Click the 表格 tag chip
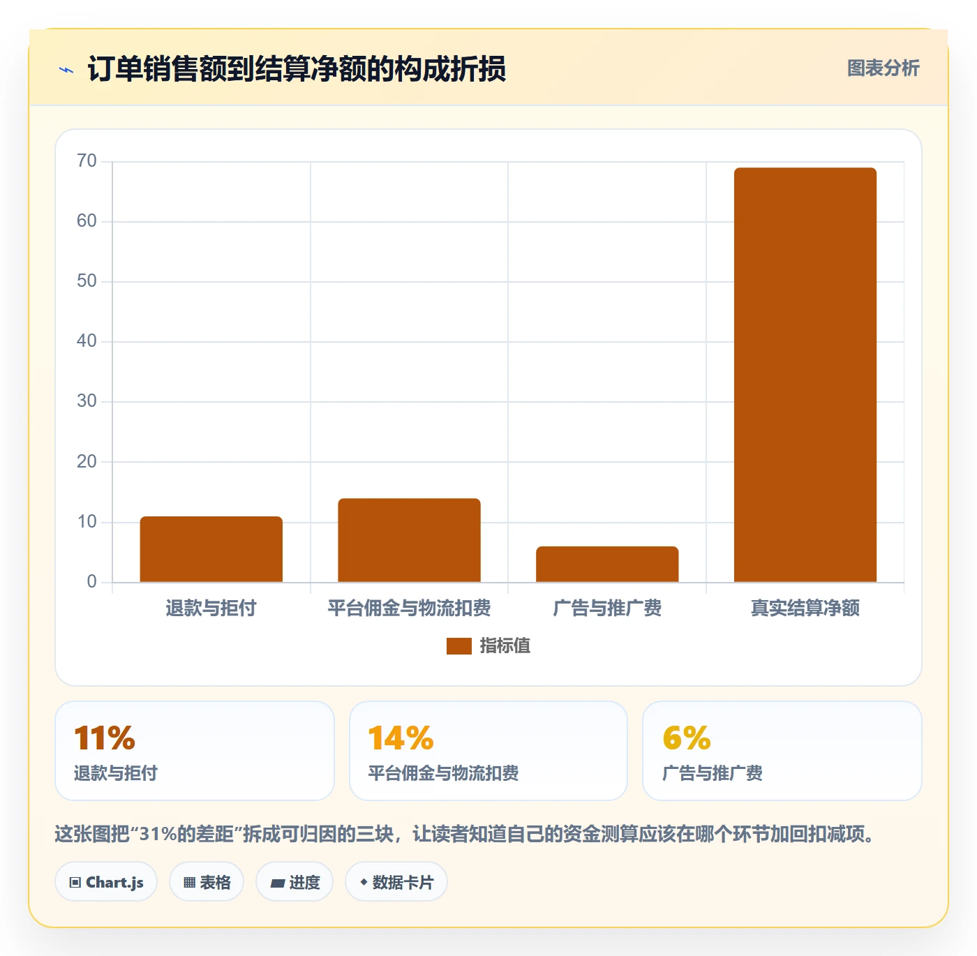Viewport: 977px width, 956px height. point(207,882)
